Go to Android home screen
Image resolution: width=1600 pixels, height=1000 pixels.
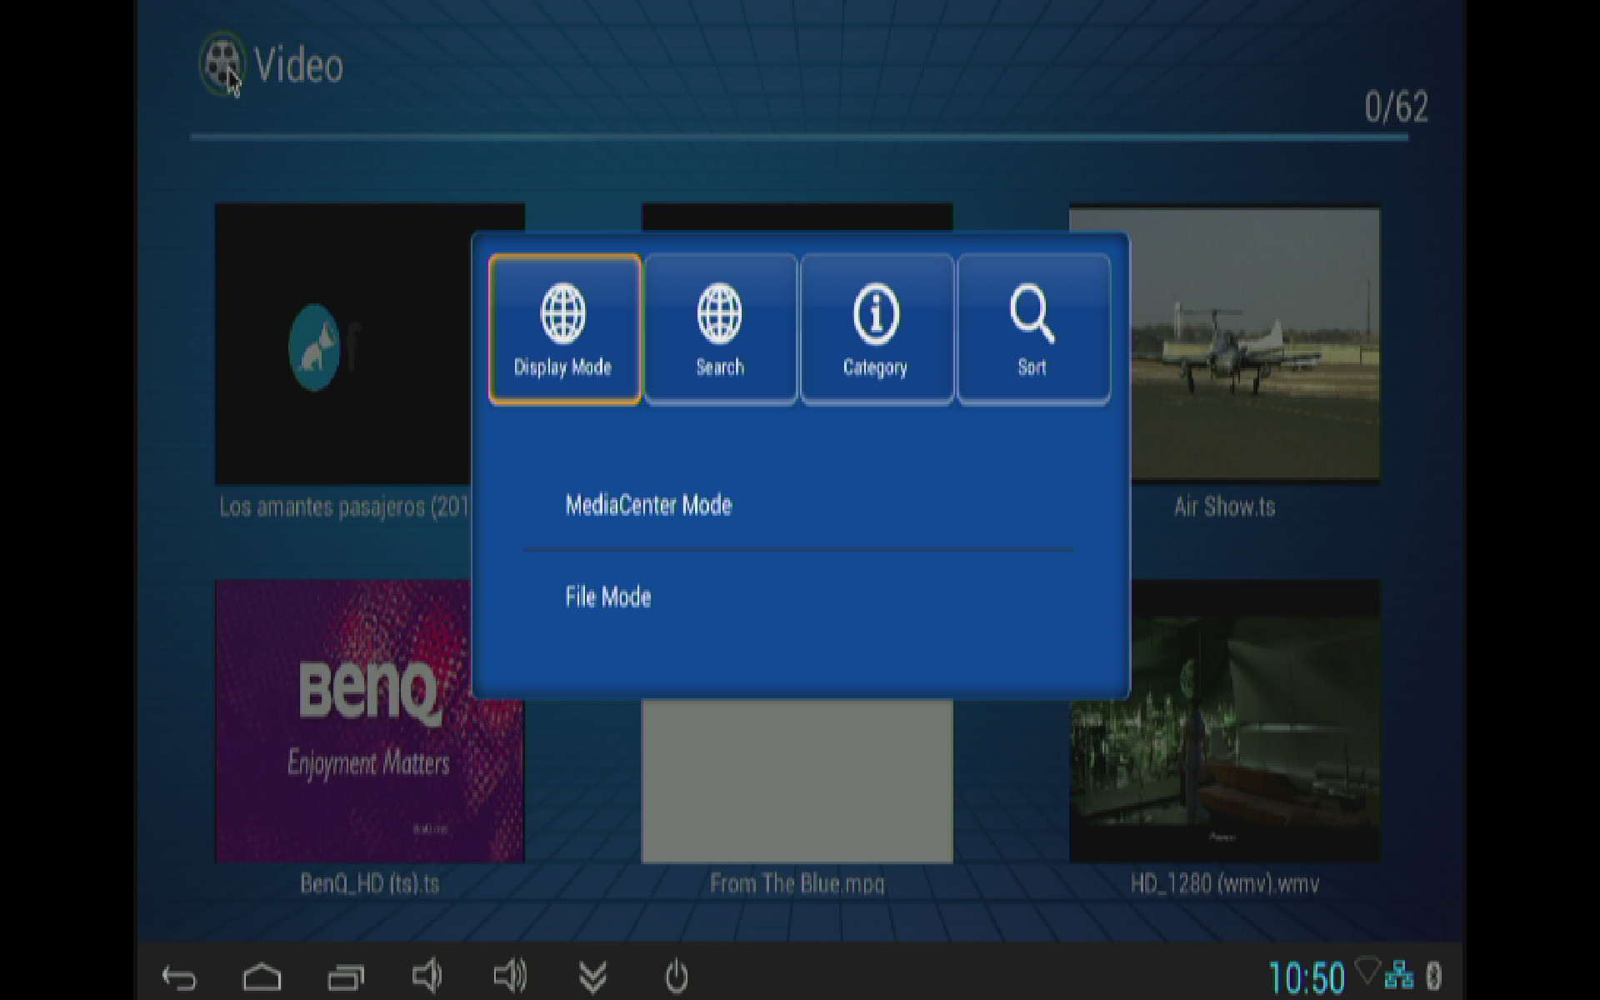[262, 977]
